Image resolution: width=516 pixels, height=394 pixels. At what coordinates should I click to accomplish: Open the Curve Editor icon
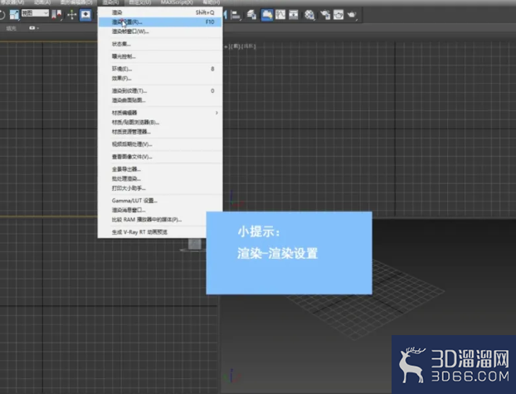click(280, 14)
